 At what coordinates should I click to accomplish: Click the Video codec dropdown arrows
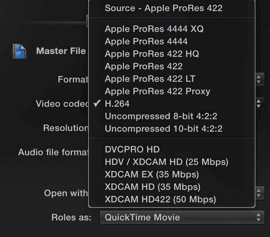coord(259,104)
